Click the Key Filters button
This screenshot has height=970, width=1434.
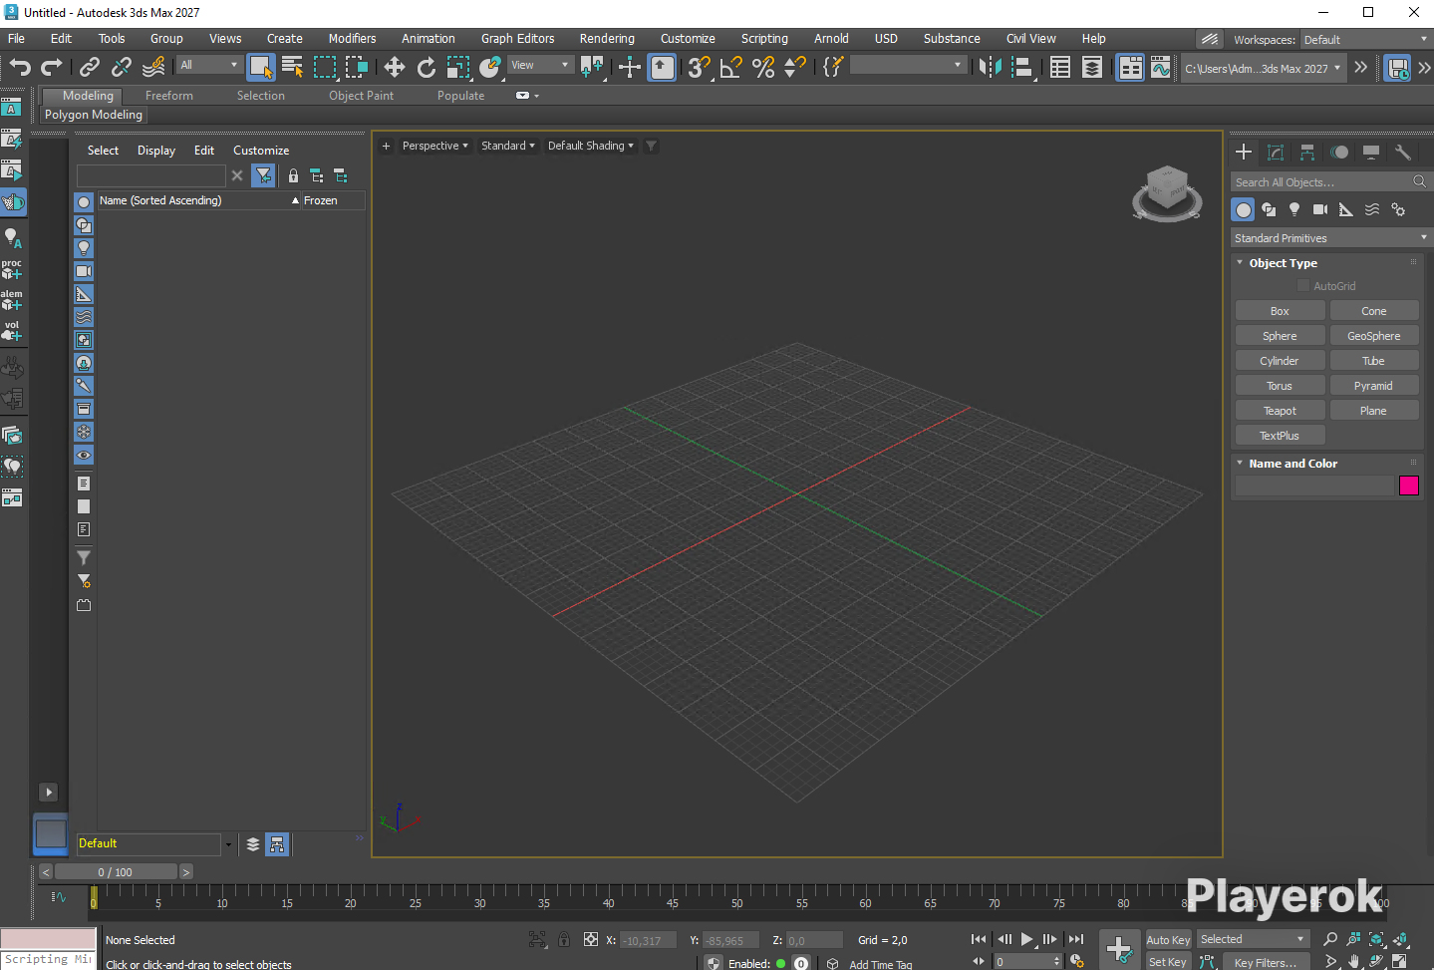coord(1265,962)
